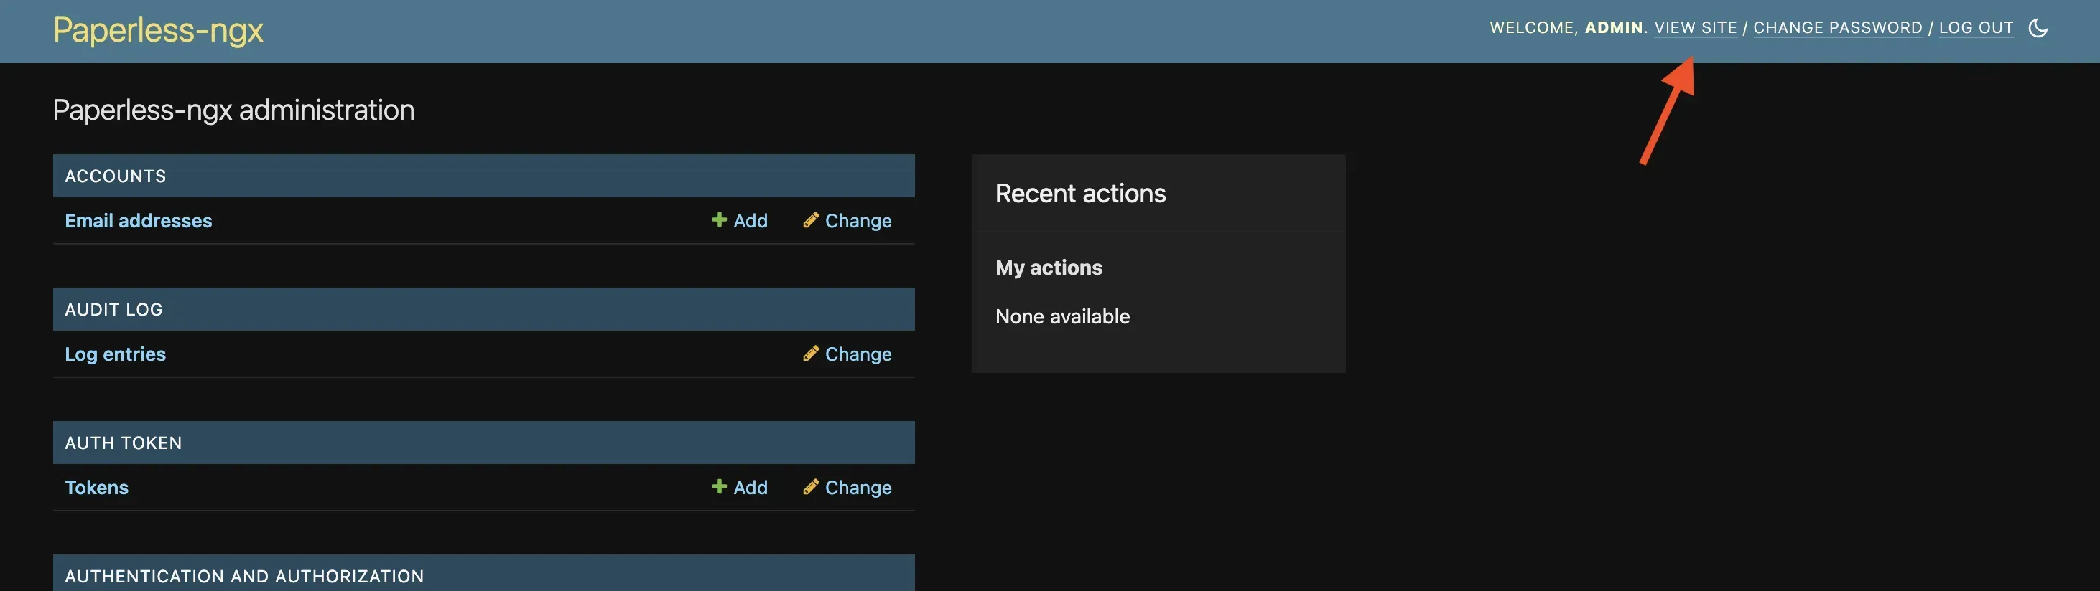Toggle the dark/light theme moon icon

click(x=2038, y=28)
